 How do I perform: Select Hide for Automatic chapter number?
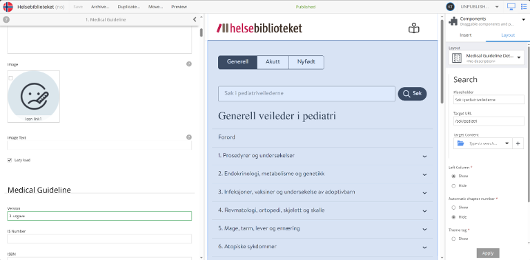(453, 217)
